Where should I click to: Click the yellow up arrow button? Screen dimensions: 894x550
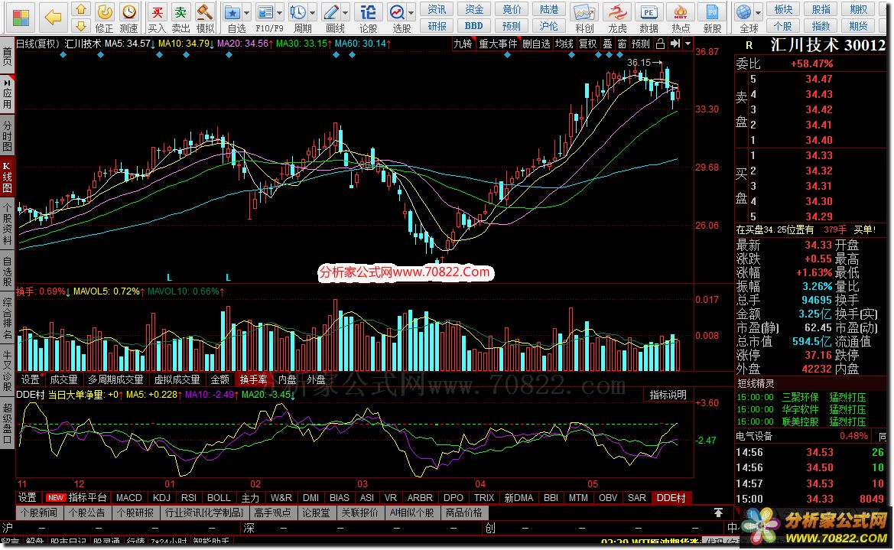pyautogui.click(x=81, y=10)
